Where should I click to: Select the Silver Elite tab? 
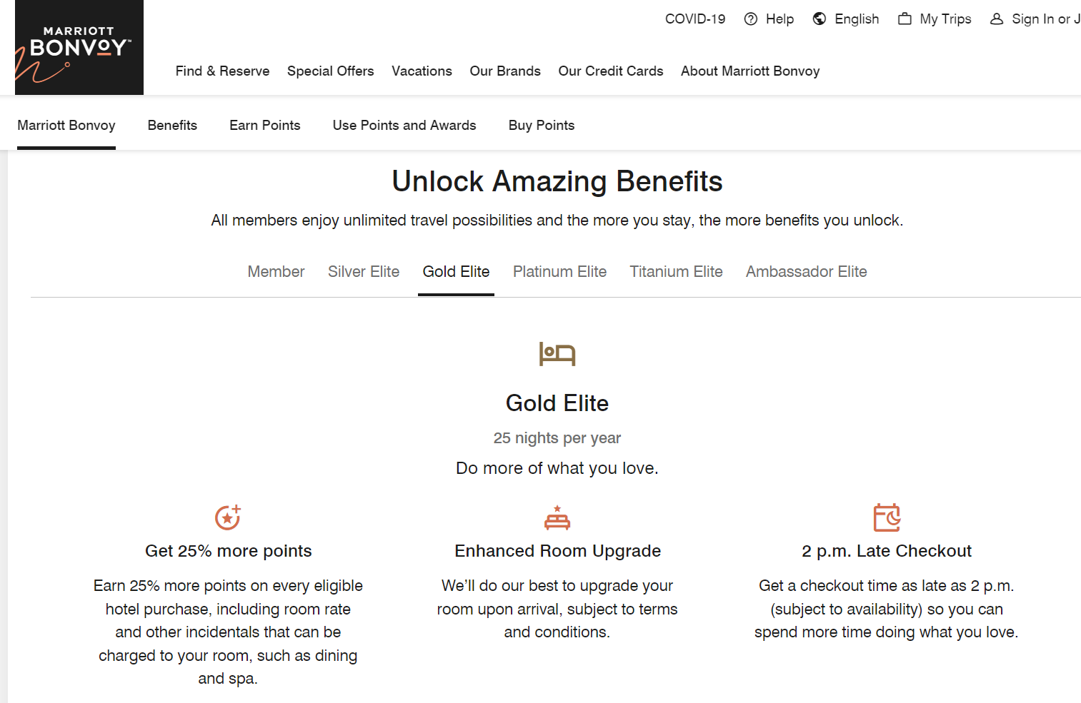click(363, 272)
